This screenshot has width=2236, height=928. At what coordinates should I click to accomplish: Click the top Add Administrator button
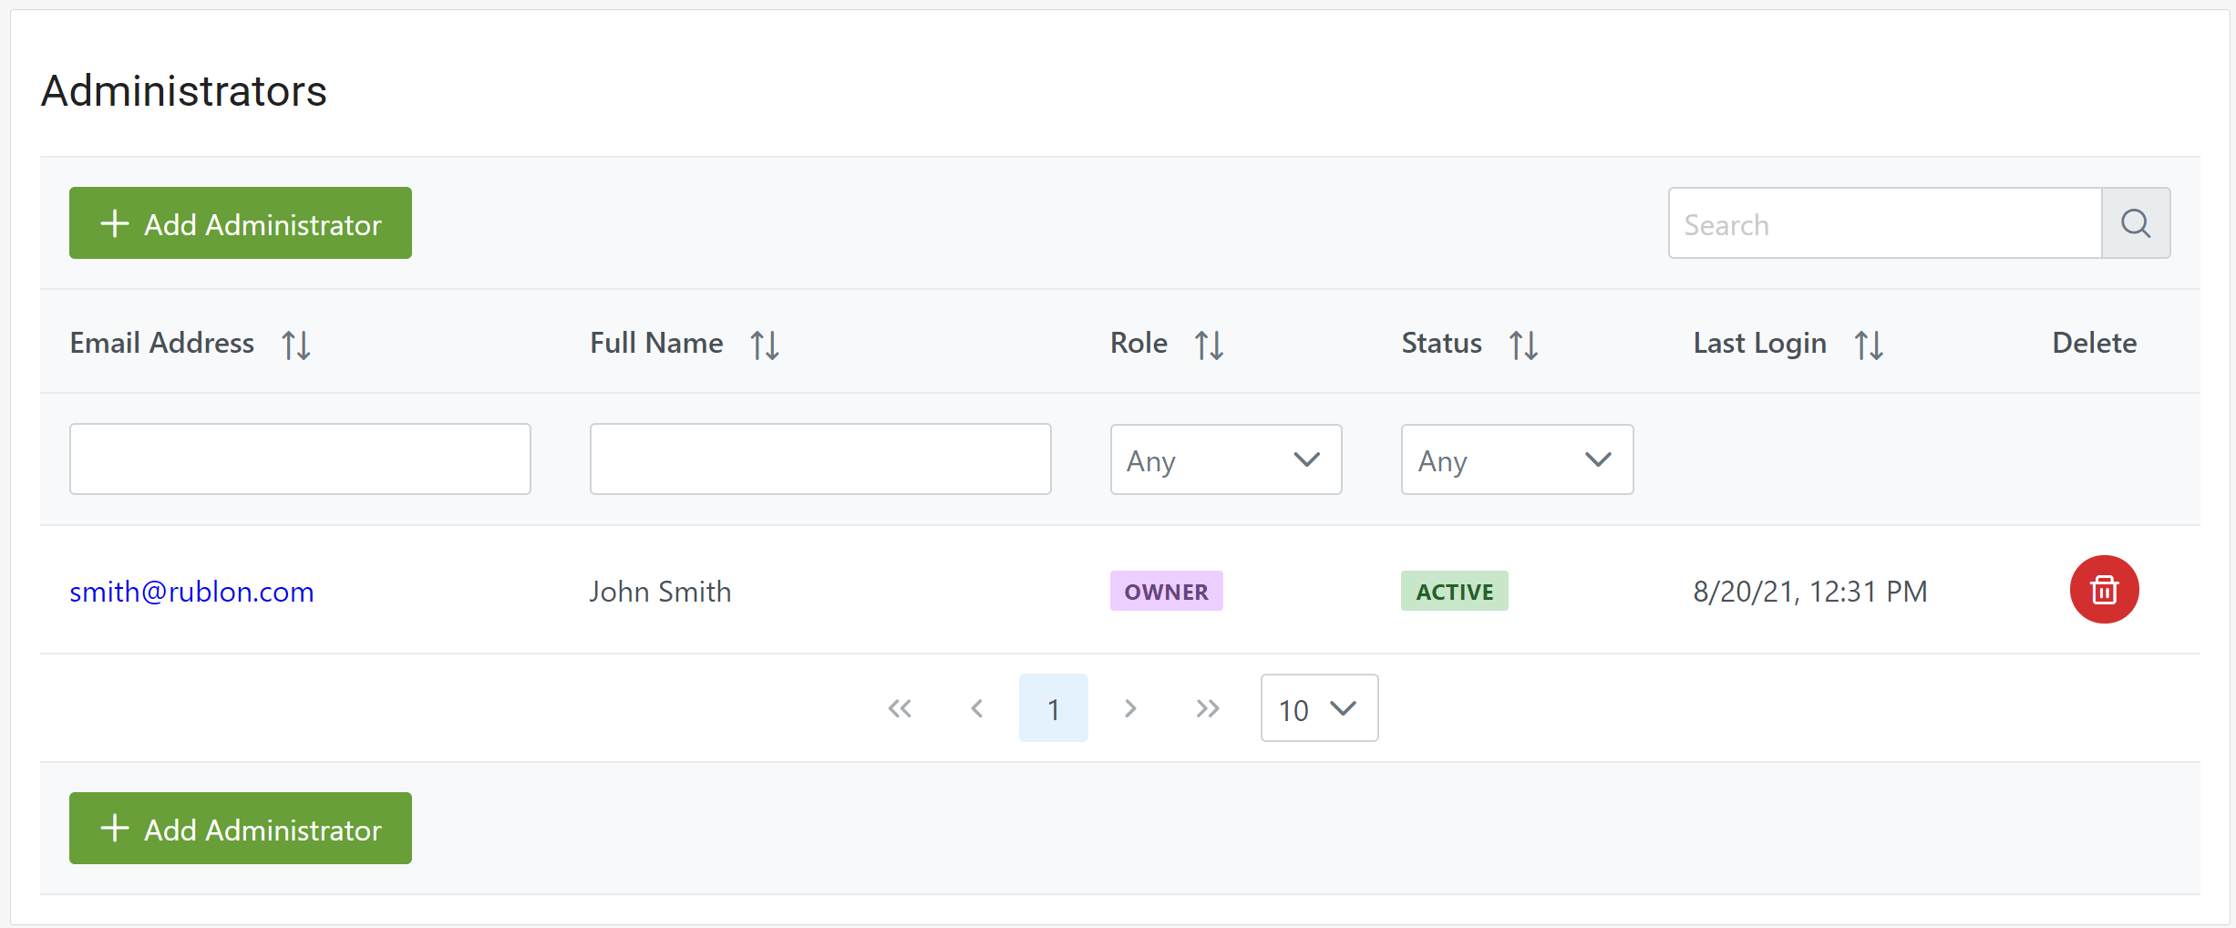(241, 223)
